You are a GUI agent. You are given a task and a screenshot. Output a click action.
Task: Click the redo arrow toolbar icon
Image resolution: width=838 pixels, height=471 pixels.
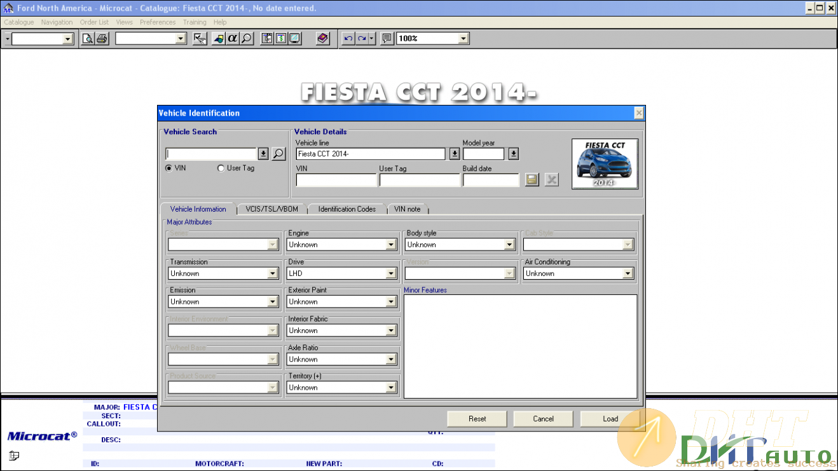point(362,39)
